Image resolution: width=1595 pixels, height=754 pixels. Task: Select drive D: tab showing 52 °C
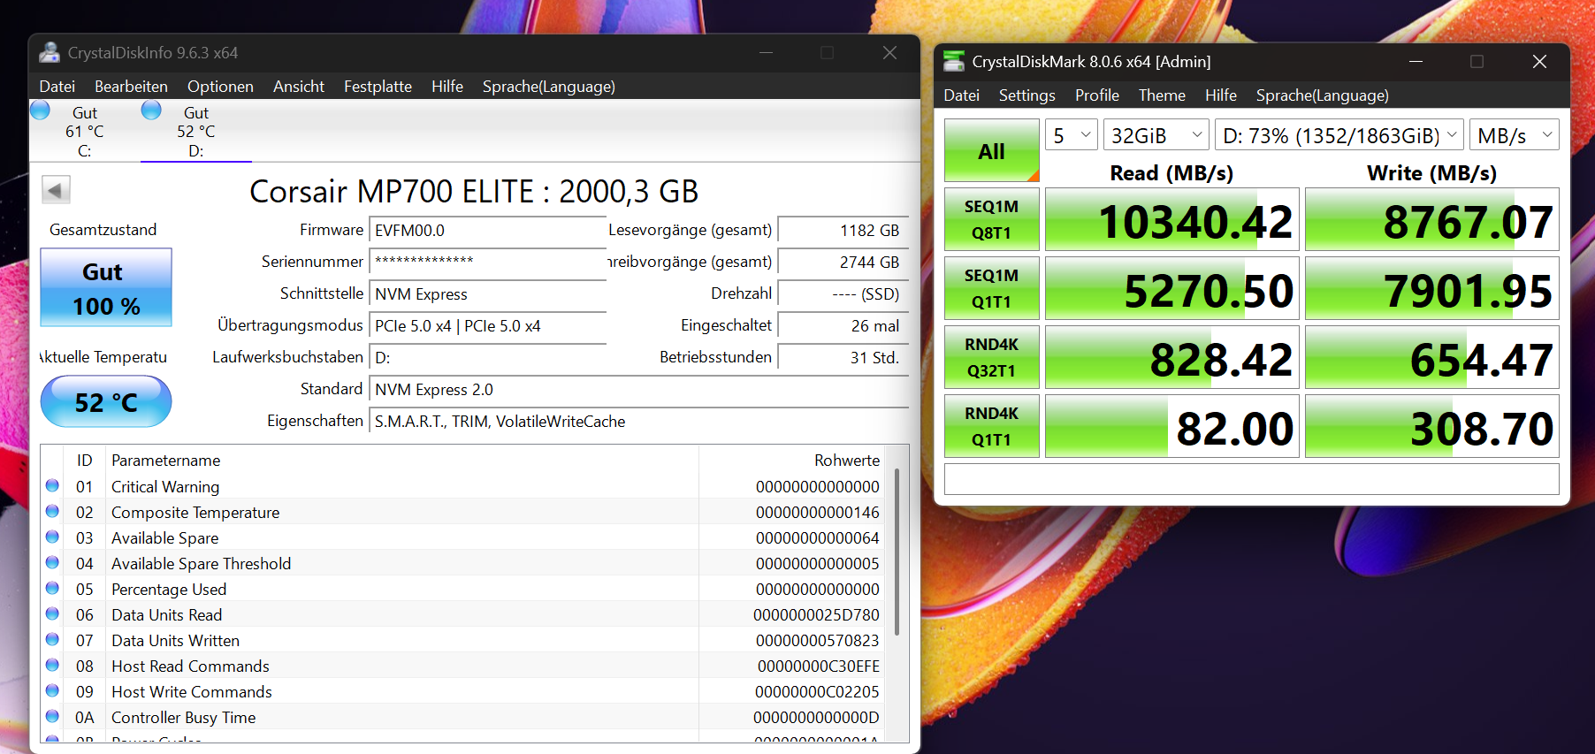[x=196, y=131]
